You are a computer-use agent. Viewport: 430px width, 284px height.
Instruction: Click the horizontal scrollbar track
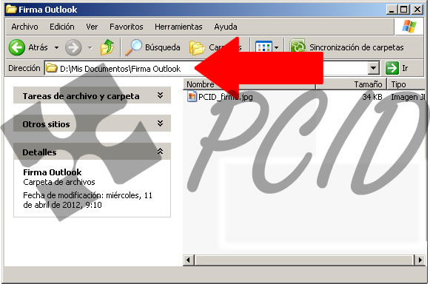[304, 260]
